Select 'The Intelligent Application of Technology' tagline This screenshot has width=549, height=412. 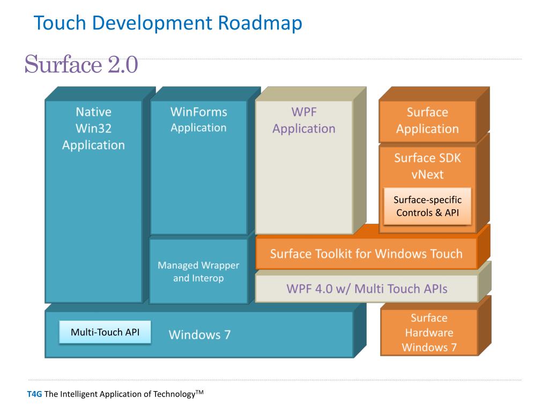point(124,394)
